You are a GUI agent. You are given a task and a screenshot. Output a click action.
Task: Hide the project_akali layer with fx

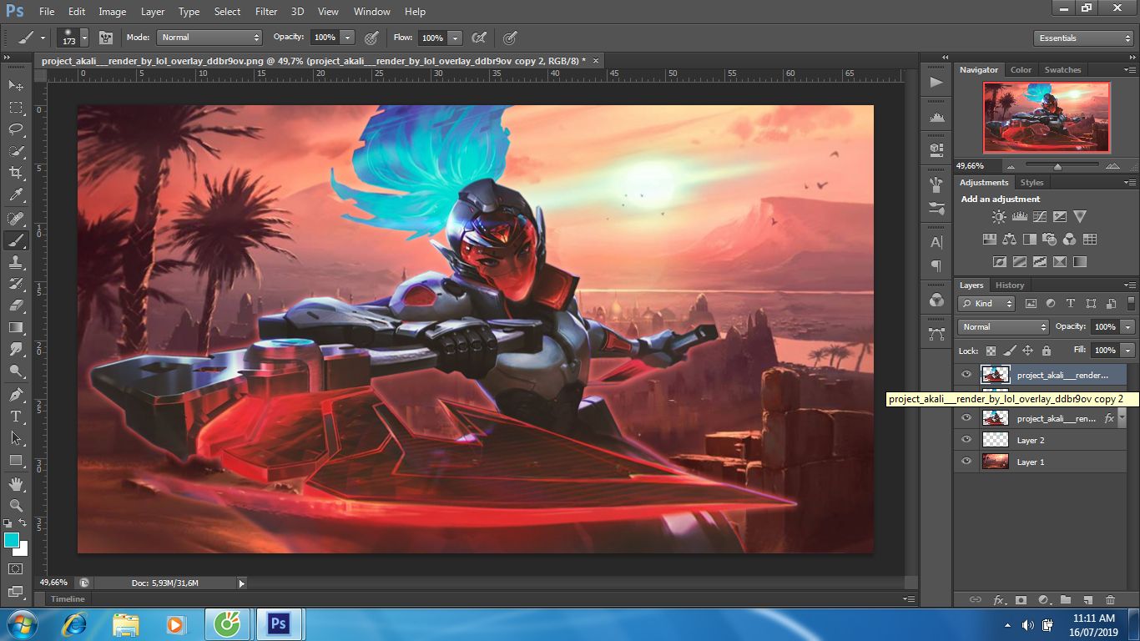point(966,418)
